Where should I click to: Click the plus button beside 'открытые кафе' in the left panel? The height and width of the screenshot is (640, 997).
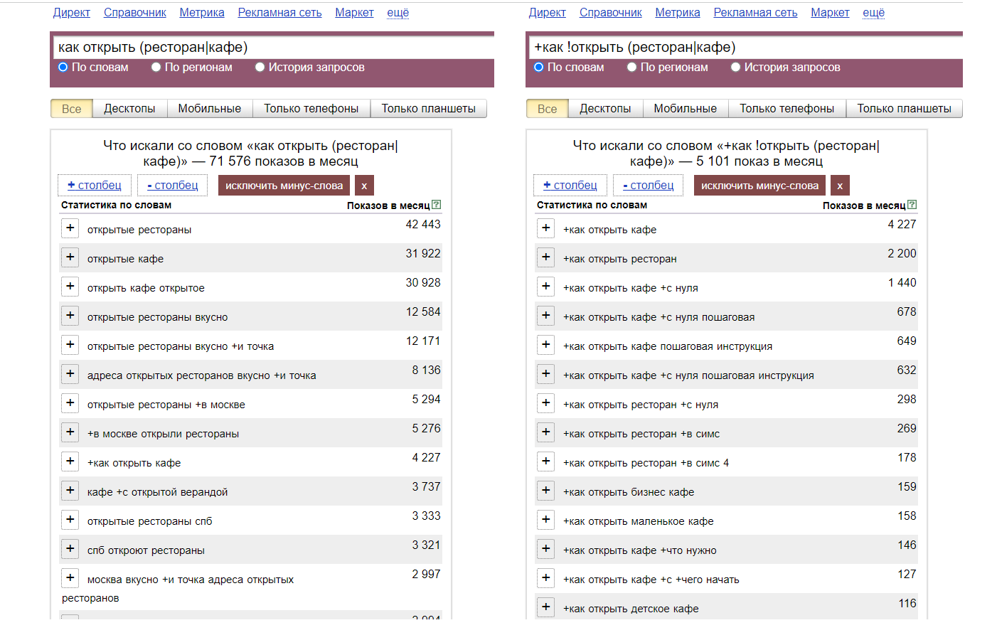click(x=70, y=257)
